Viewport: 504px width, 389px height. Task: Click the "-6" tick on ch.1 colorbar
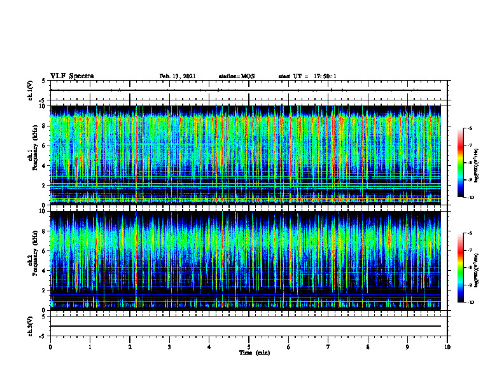click(x=470, y=128)
